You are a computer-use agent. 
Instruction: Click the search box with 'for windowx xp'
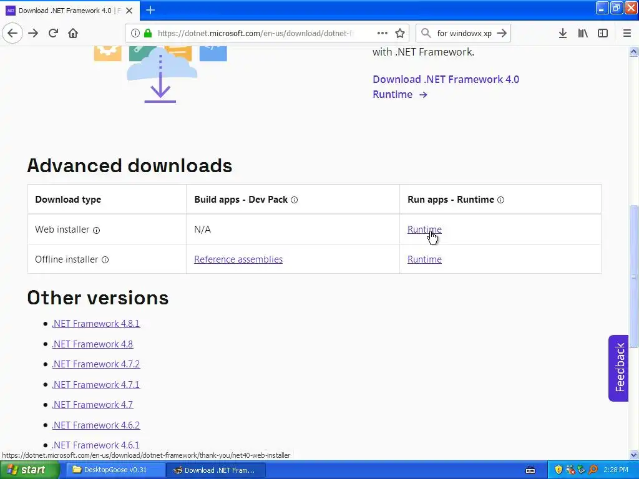coord(464,33)
